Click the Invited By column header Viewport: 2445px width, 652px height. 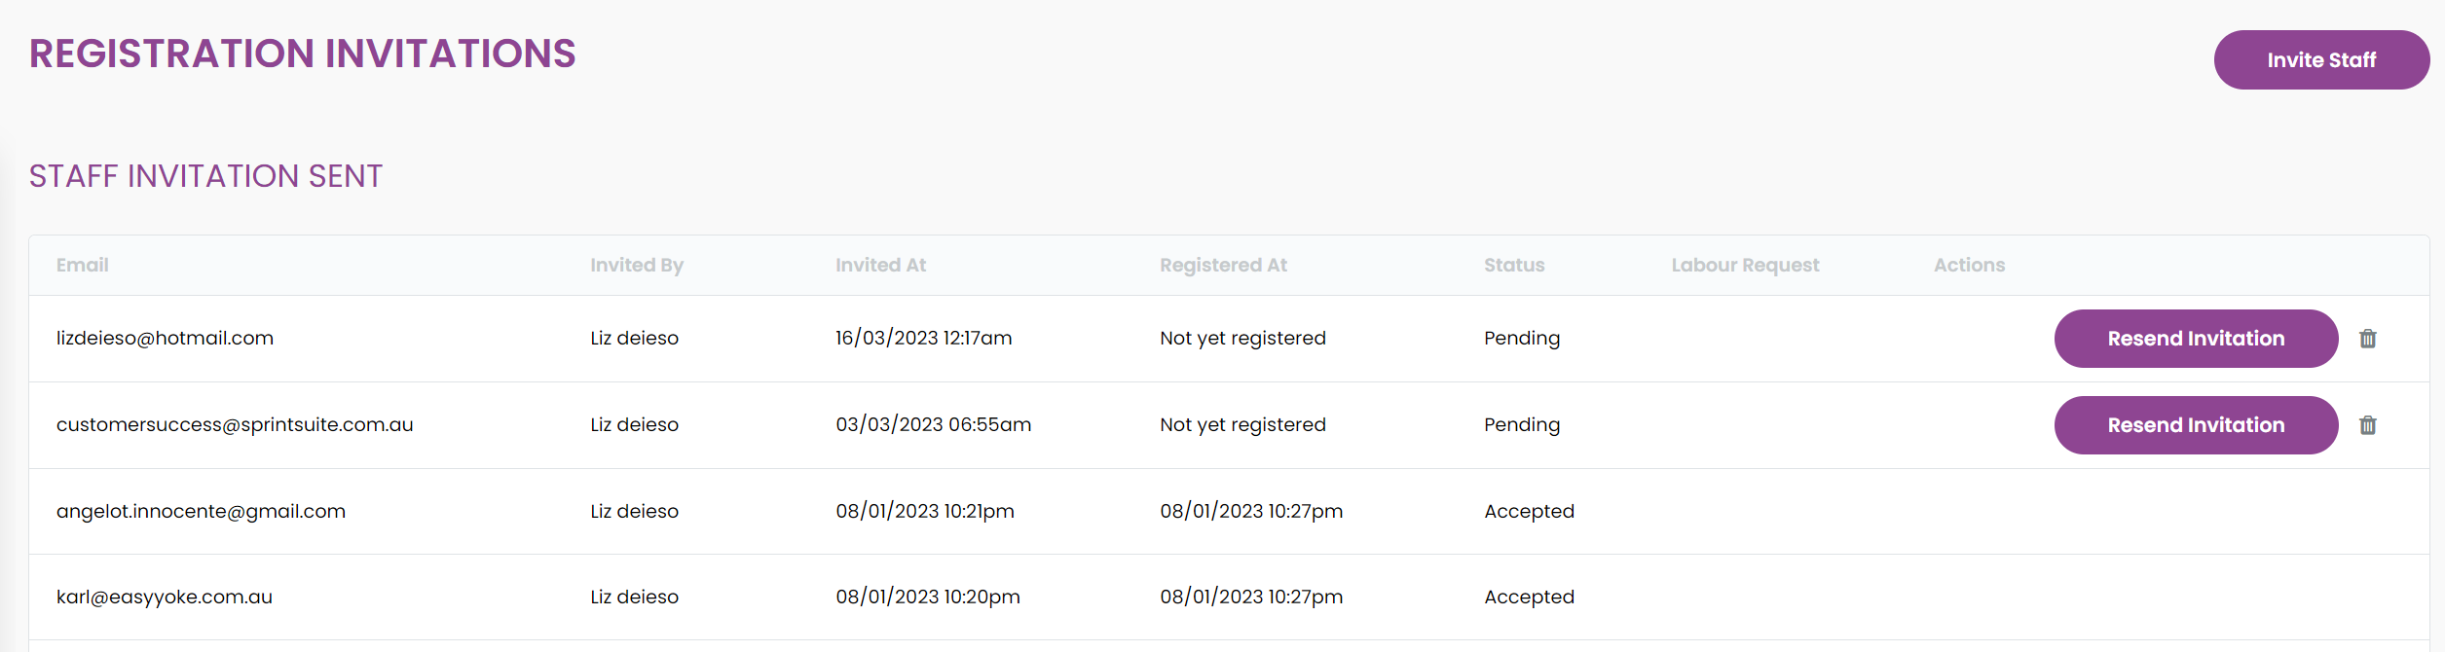pos(637,265)
